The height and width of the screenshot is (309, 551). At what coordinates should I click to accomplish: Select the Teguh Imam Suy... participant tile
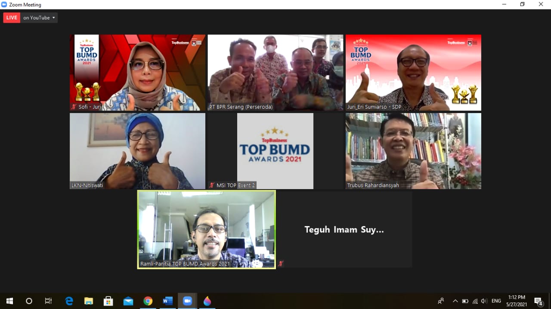[x=344, y=229]
